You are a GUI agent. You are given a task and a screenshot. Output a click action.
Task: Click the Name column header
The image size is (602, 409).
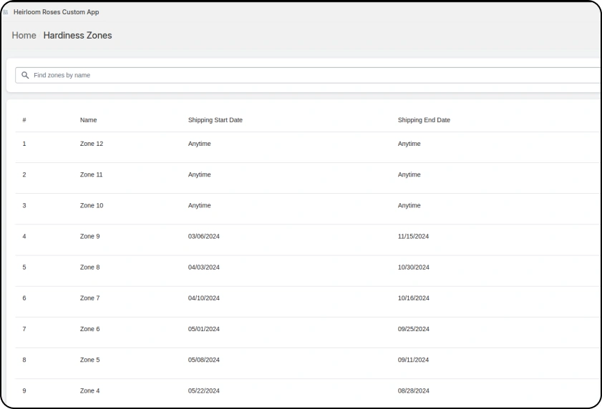(x=88, y=120)
